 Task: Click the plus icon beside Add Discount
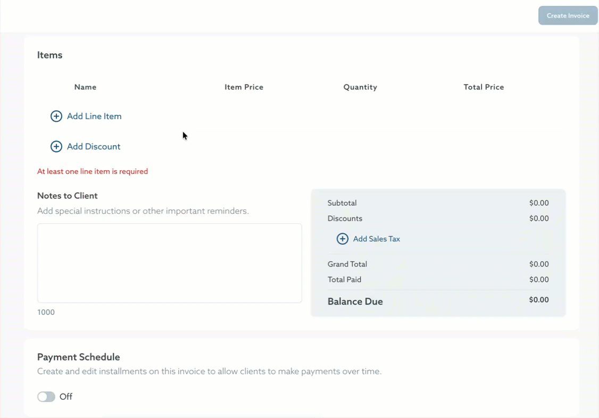[x=56, y=146]
